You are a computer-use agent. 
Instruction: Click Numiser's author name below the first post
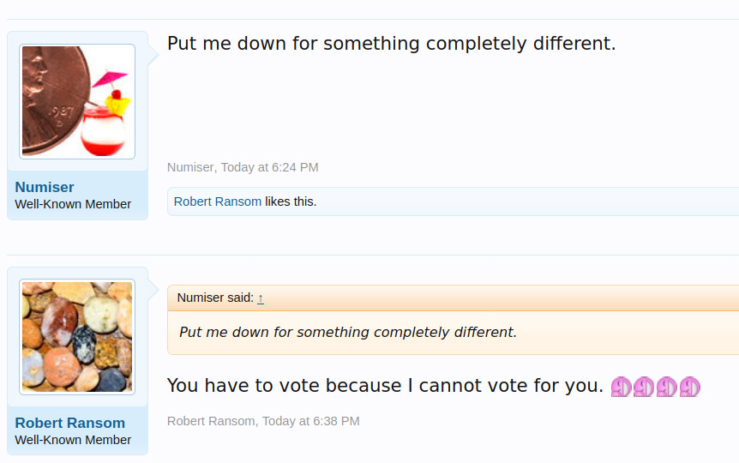coord(191,167)
